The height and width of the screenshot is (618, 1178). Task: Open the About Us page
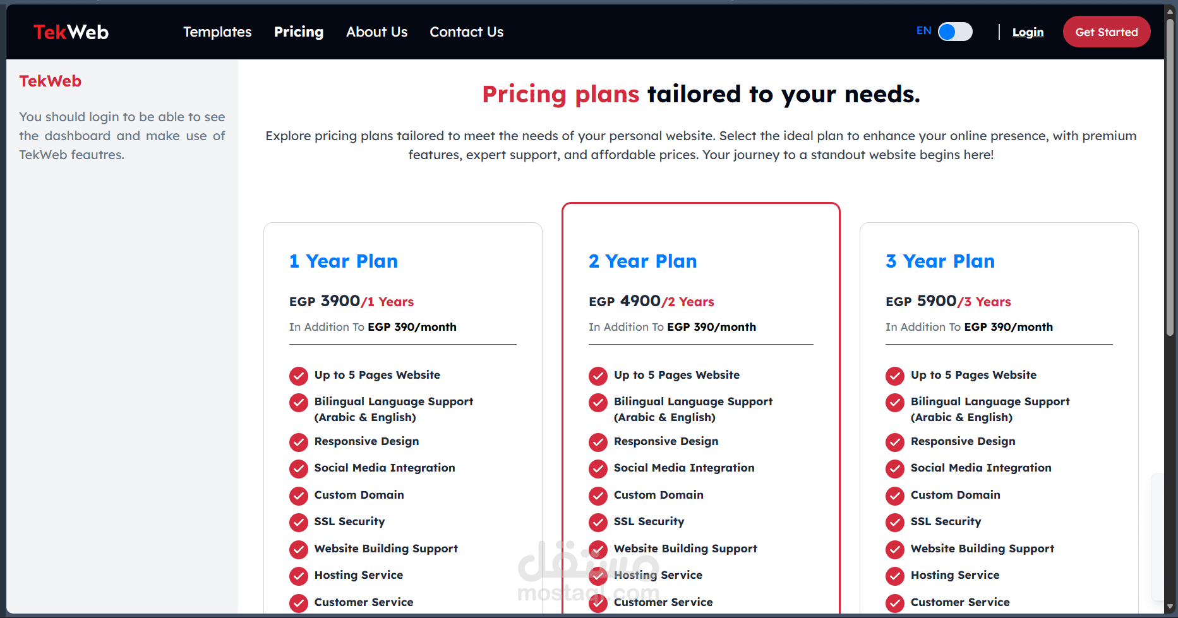[376, 32]
